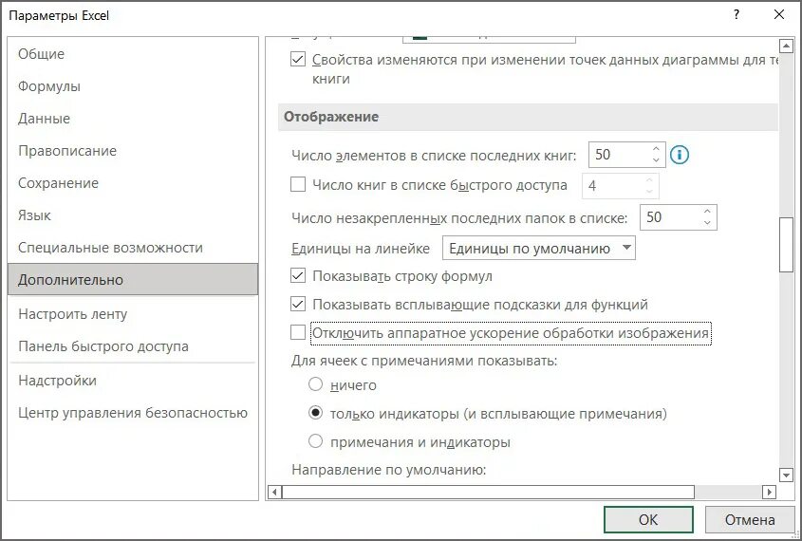Select the ничего radio option
This screenshot has height=541, width=802.
(316, 384)
